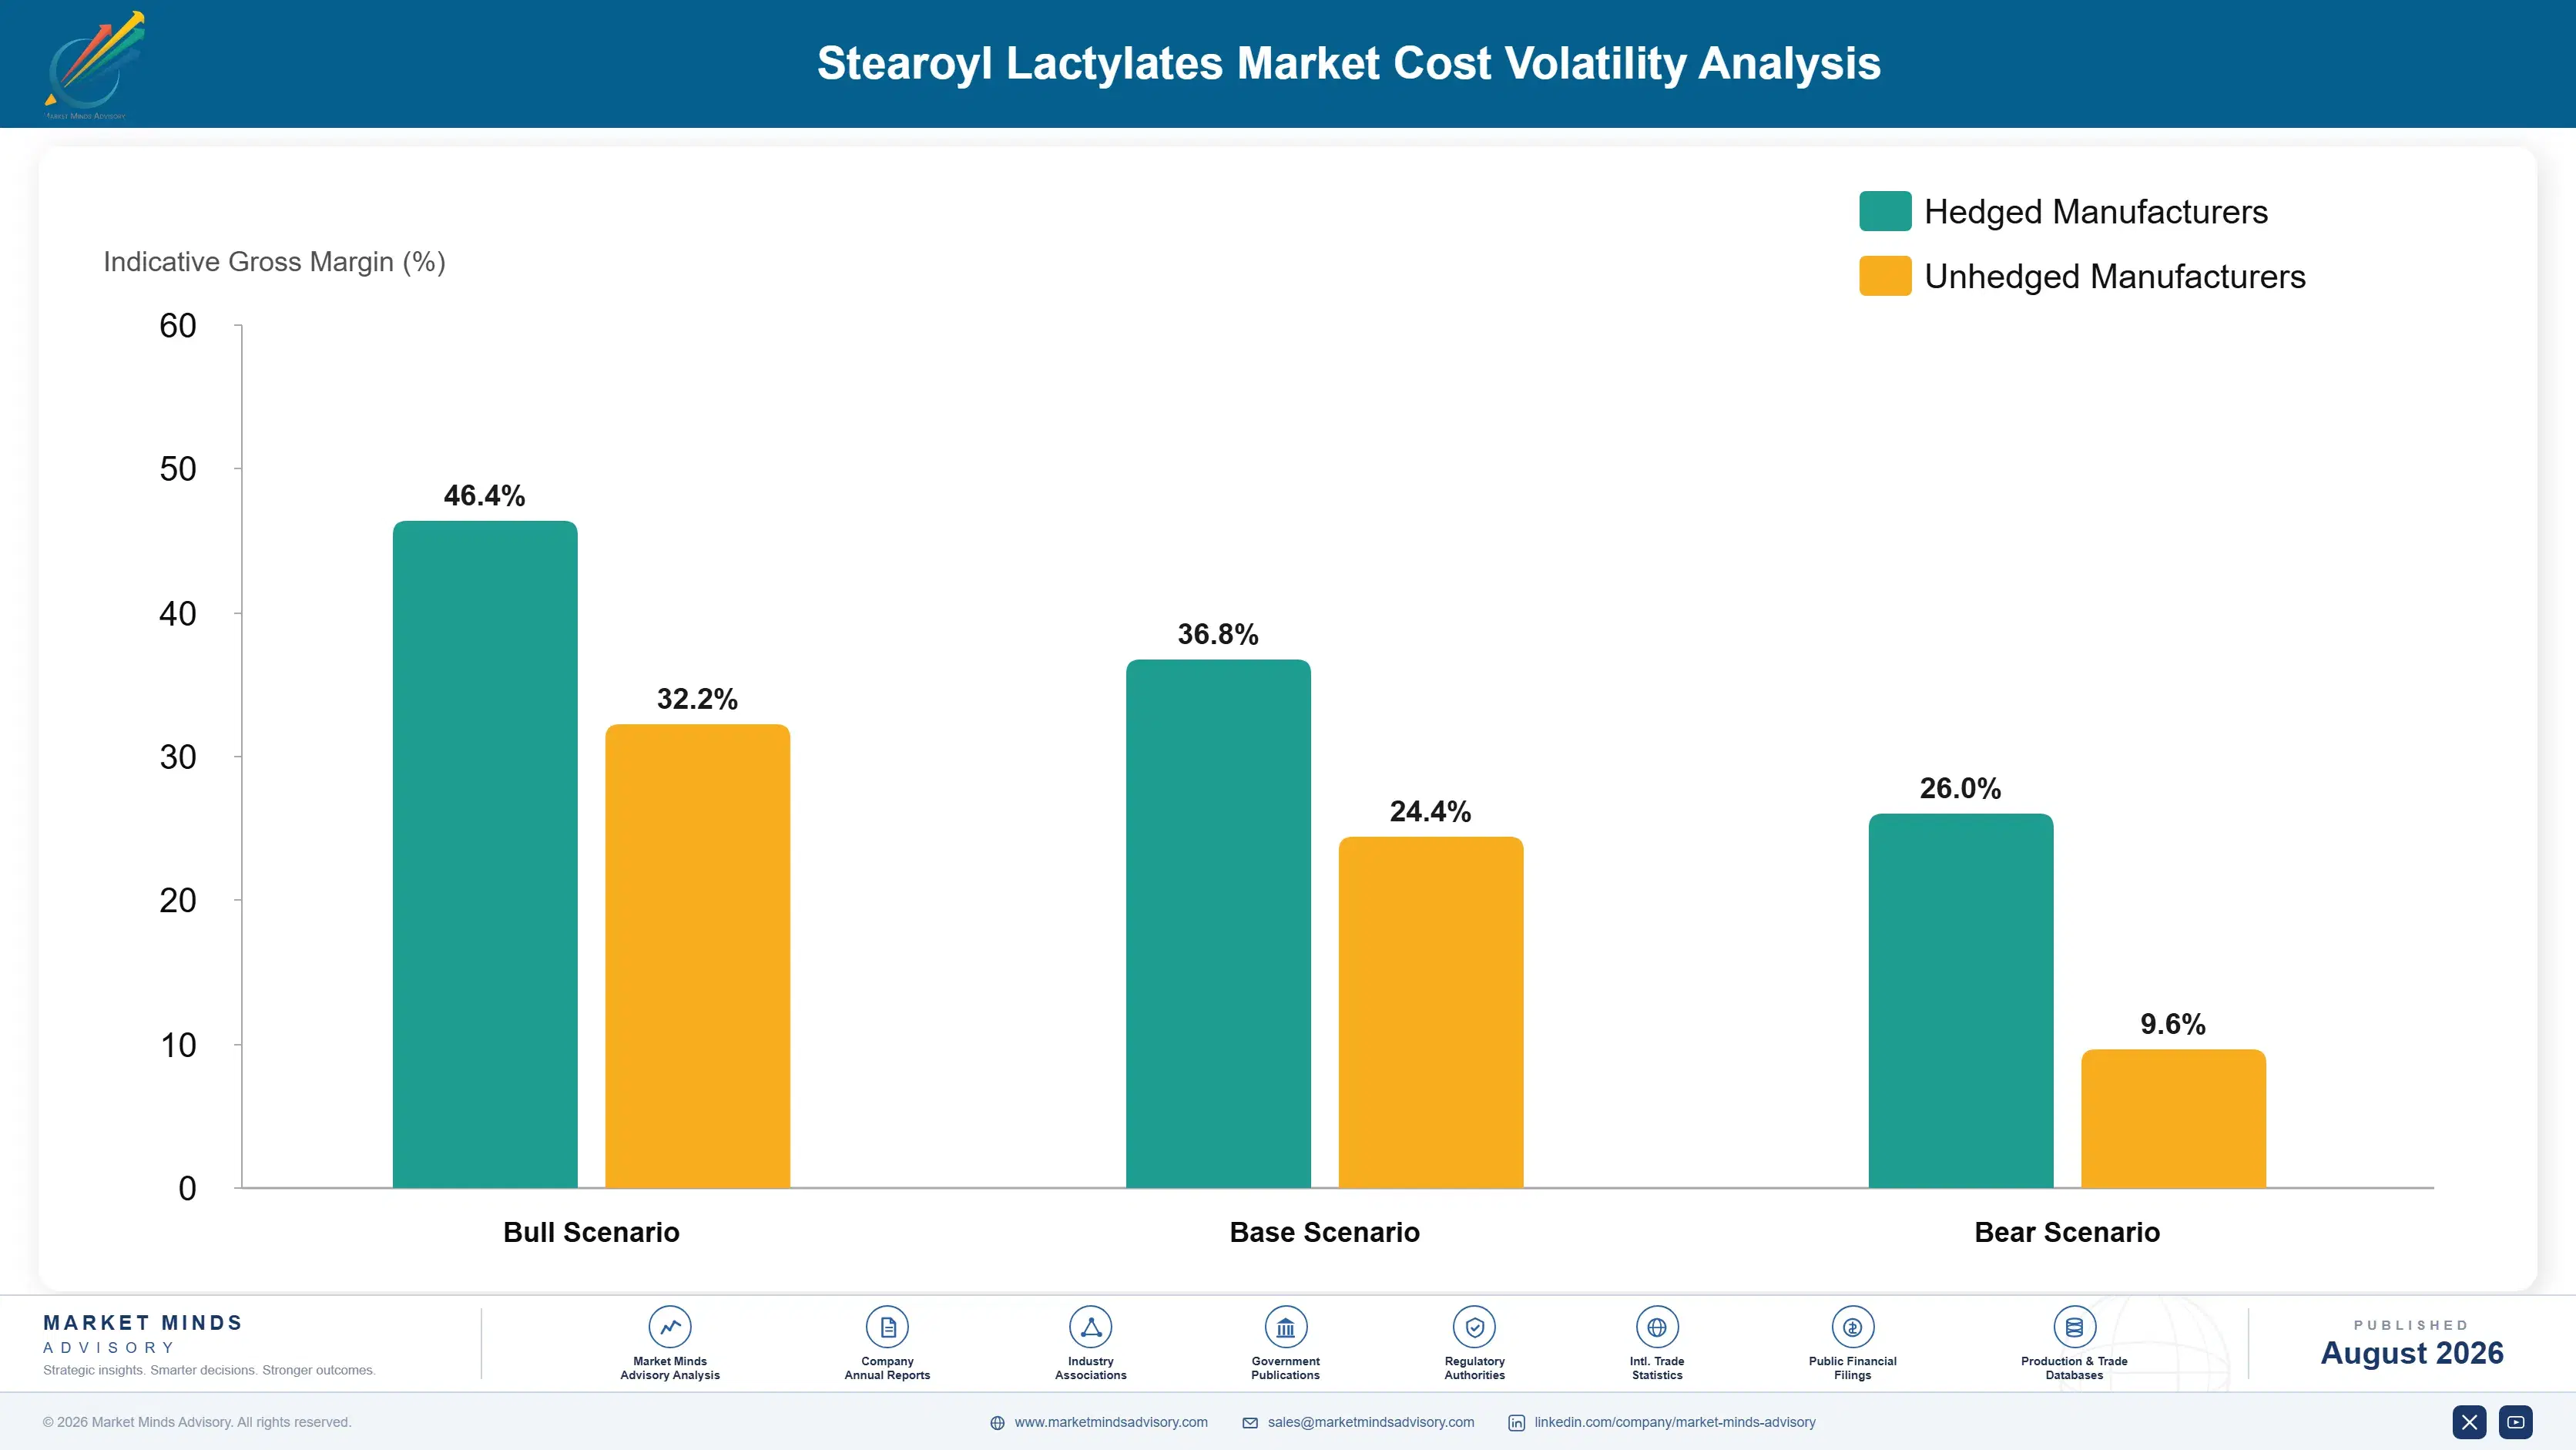Click the Industry Associations icon
The width and height of the screenshot is (2576, 1450).
[1090, 1327]
